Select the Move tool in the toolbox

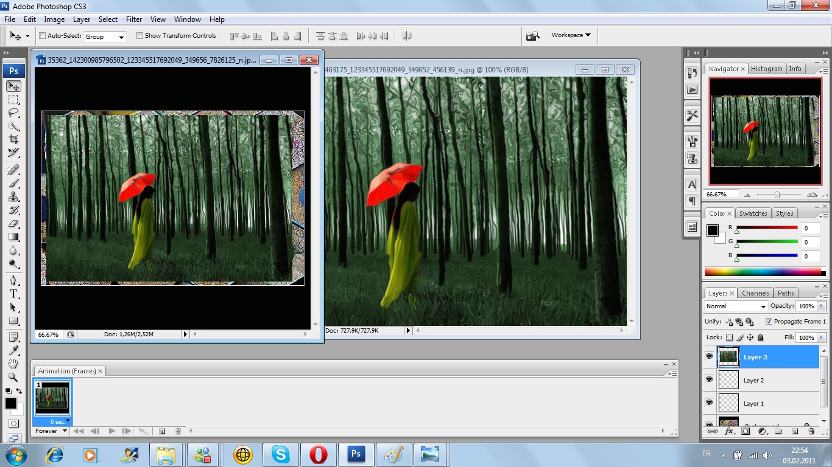tap(13, 86)
